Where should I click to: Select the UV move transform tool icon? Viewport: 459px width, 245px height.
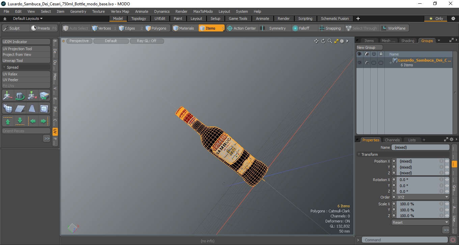pos(8,96)
